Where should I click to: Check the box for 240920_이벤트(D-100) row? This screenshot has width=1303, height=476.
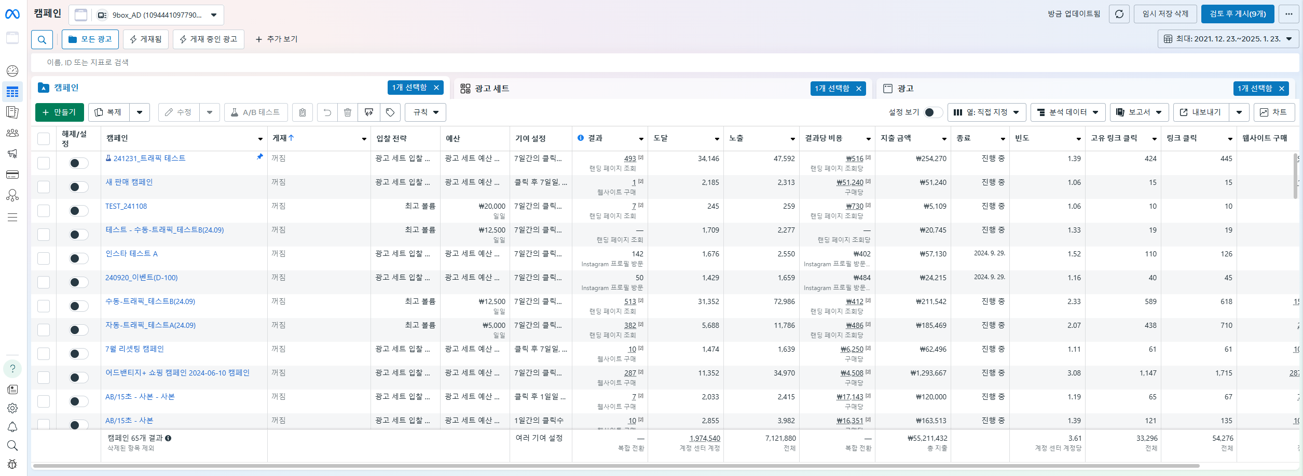tap(44, 282)
